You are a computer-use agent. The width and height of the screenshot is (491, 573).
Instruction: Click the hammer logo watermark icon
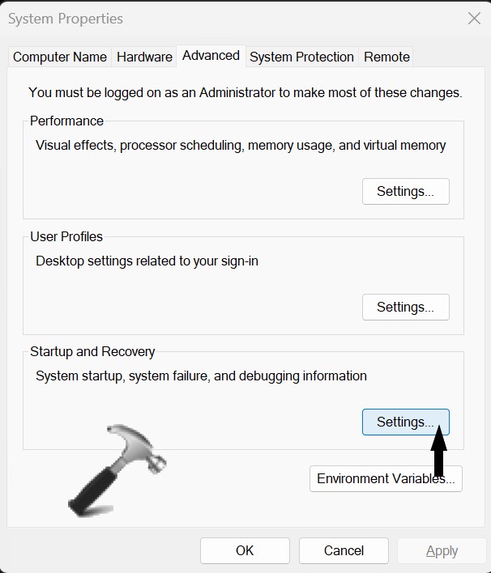coord(116,469)
